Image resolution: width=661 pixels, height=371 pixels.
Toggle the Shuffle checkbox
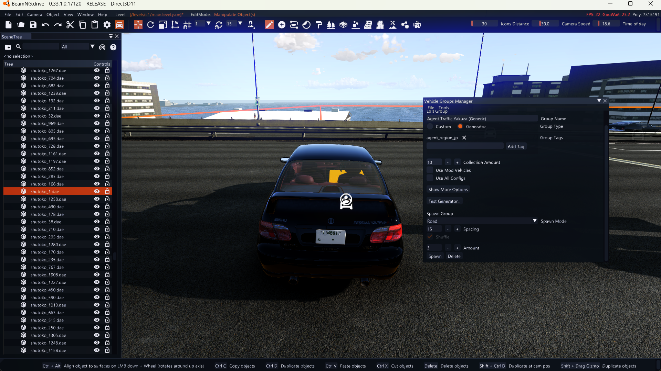click(430, 237)
